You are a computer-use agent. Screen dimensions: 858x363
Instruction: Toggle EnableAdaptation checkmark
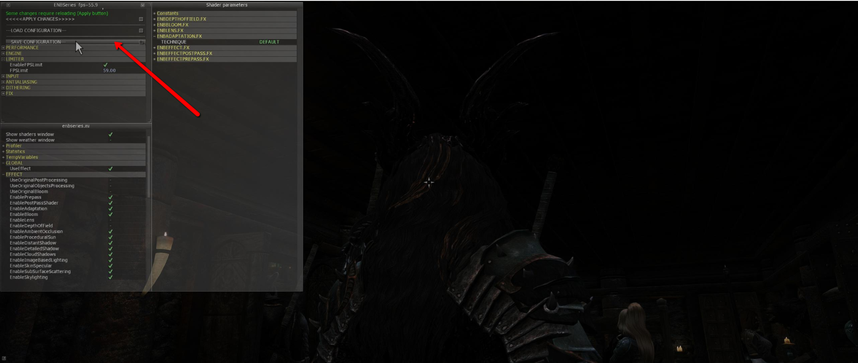coord(110,209)
